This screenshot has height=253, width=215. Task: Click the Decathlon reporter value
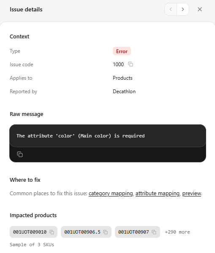[x=124, y=92]
